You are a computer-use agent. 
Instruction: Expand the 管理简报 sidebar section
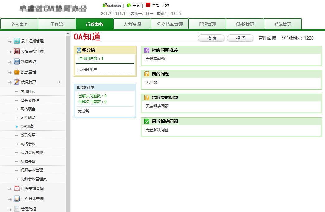coord(28,209)
